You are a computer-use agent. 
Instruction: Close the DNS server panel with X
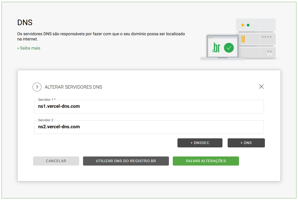[261, 87]
